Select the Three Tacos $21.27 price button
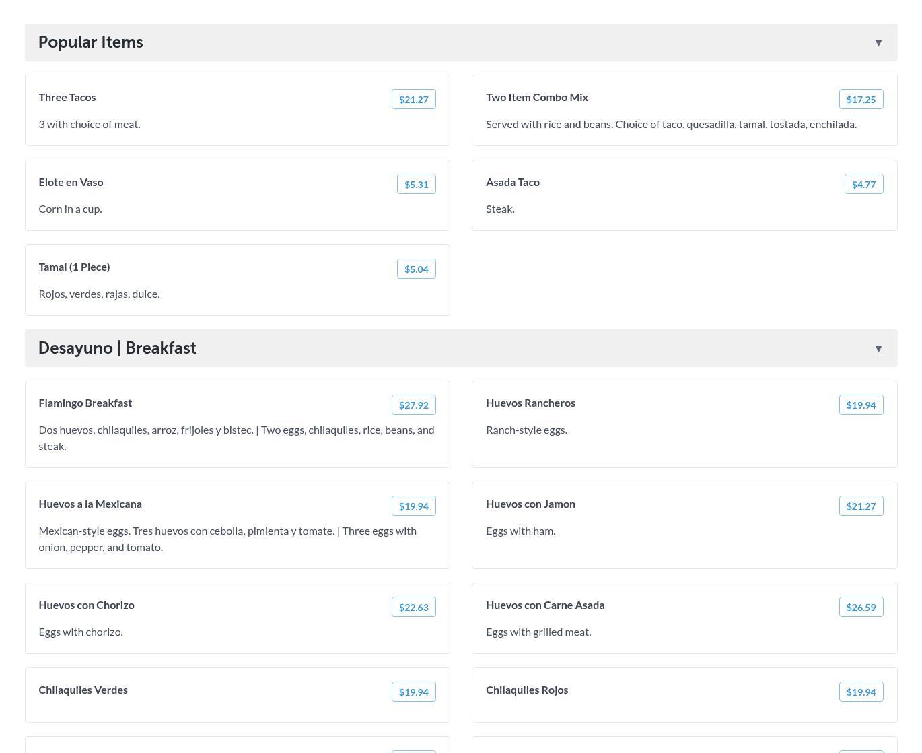 click(413, 100)
